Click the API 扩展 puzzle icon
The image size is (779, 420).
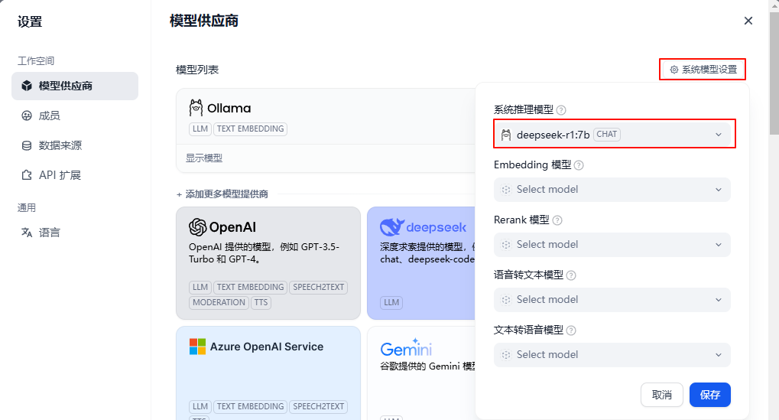pyautogui.click(x=27, y=175)
